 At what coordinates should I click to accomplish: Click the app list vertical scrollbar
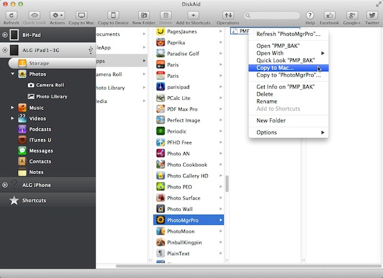tap(227, 184)
